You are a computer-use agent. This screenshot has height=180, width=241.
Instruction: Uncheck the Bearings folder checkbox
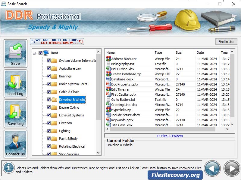point(48,76)
